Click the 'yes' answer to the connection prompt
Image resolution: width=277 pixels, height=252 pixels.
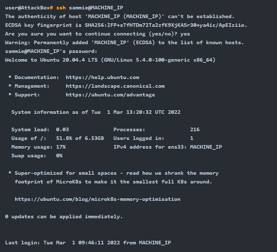click(185, 34)
